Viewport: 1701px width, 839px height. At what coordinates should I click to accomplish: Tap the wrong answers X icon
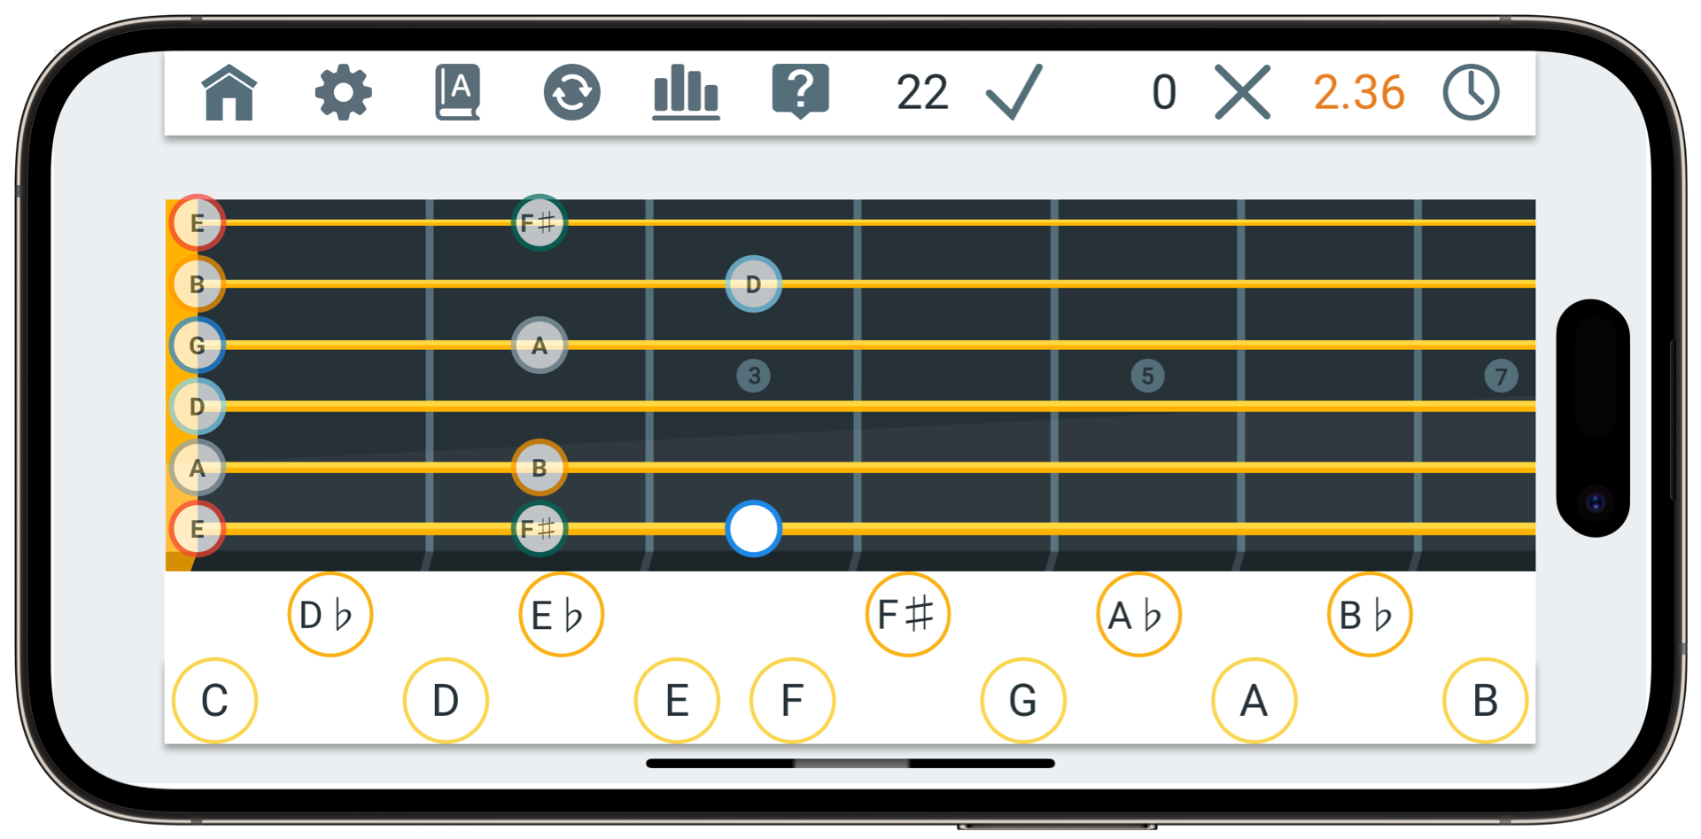pyautogui.click(x=1242, y=92)
